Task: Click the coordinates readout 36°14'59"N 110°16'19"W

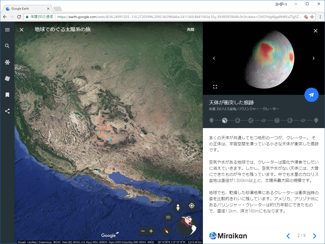Action: (x=171, y=242)
